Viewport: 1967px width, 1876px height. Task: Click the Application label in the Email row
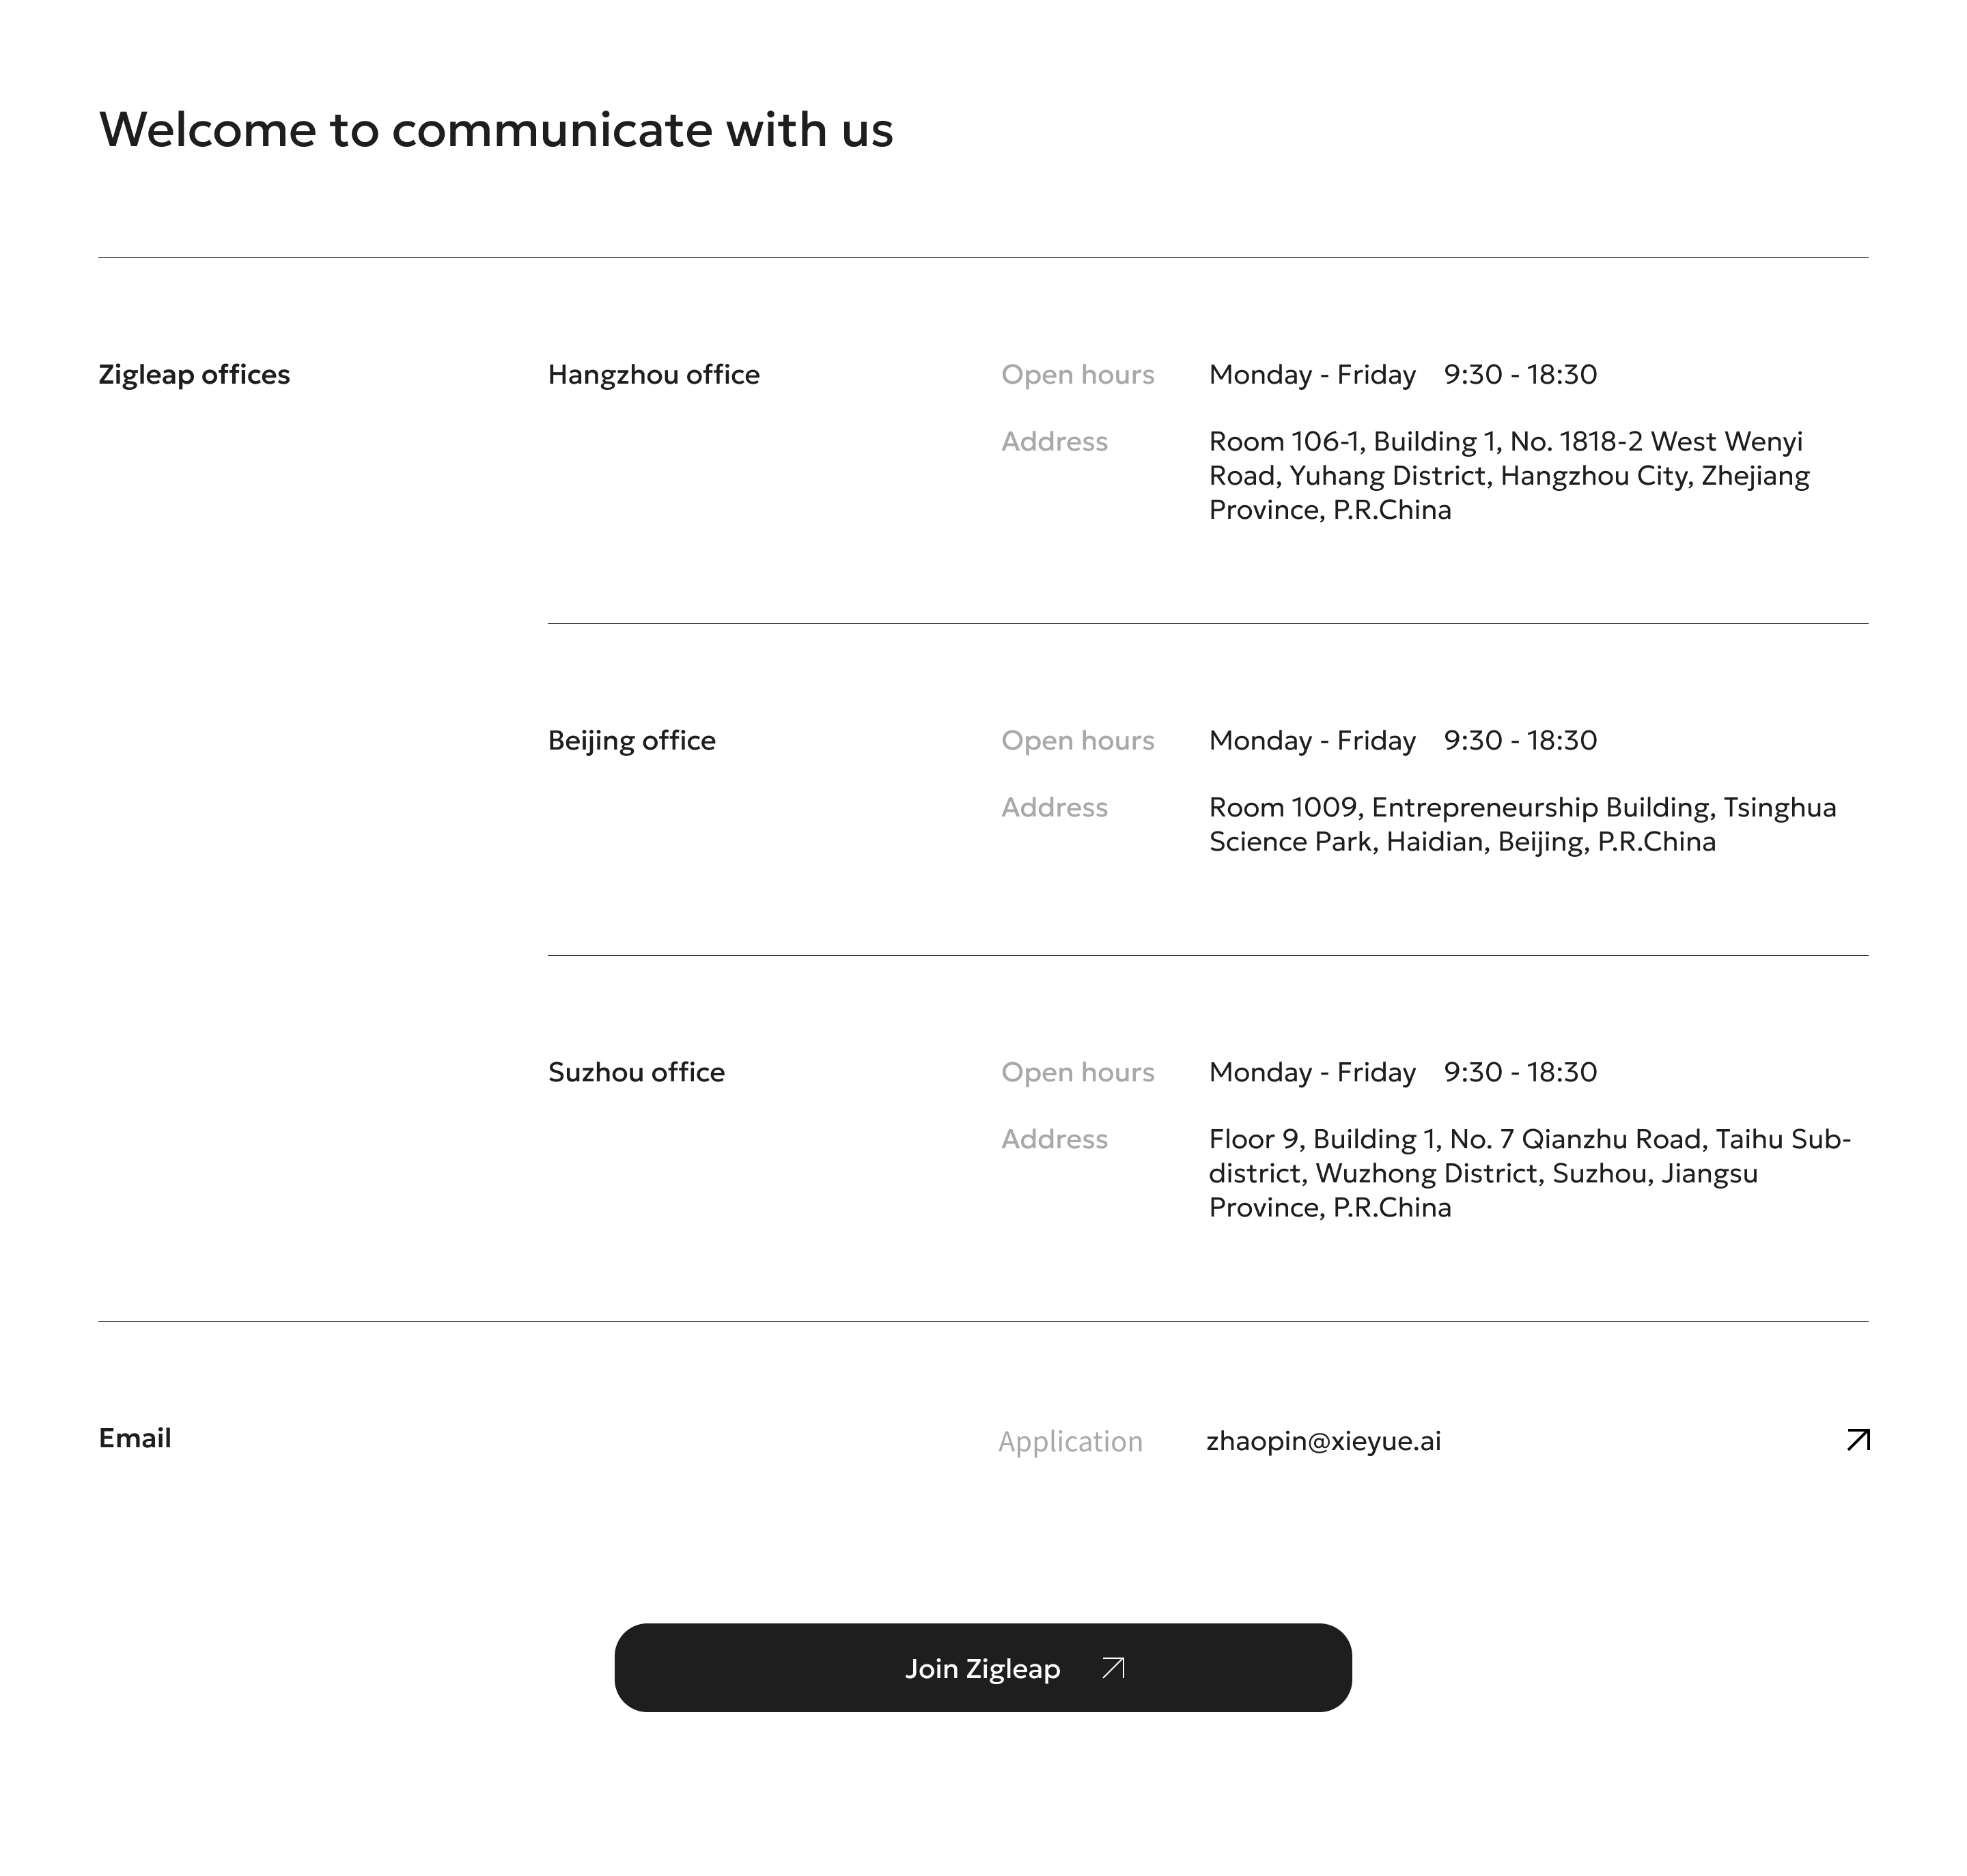[x=1070, y=1441]
